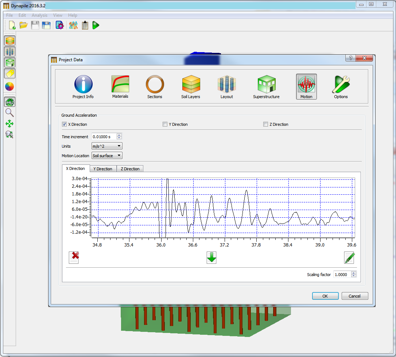Decrease the Scaling factor with the down arrow
This screenshot has height=357, width=396.
point(354,276)
